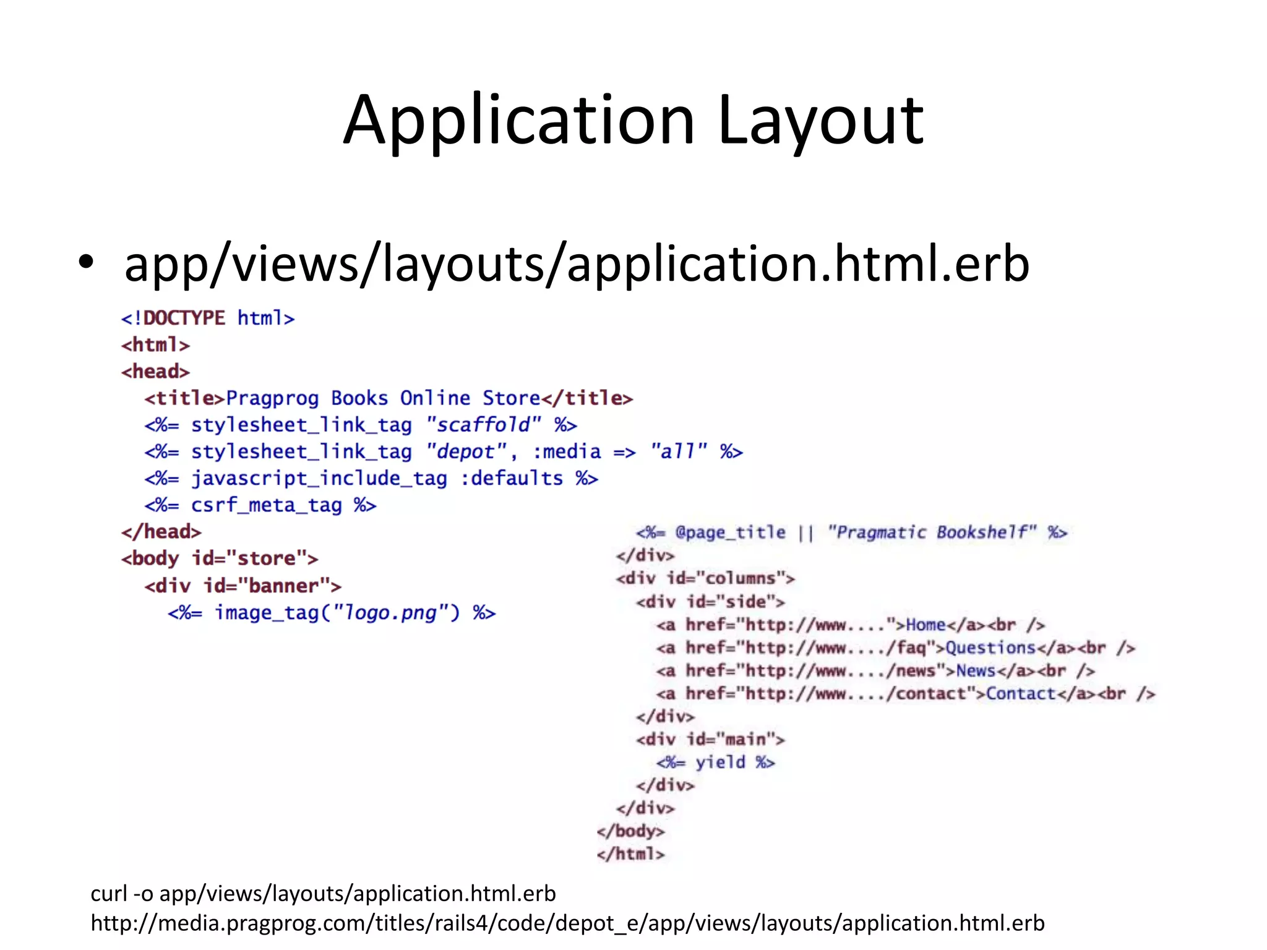Screen dimensions: 1267x950
Task: Click the '<!DOCTYPE html>' code line
Action: point(208,318)
